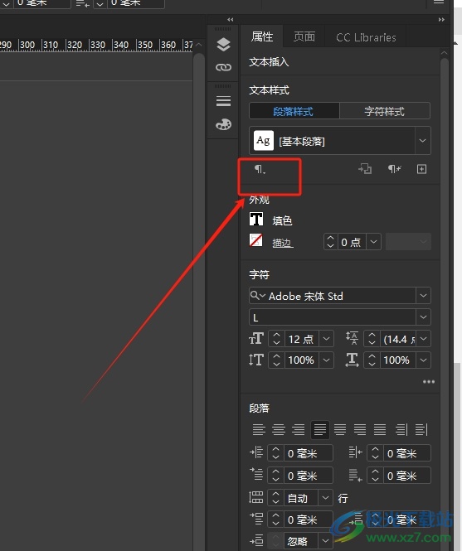
Task: Click the last line right indent icon
Action: pyautogui.click(x=355, y=475)
